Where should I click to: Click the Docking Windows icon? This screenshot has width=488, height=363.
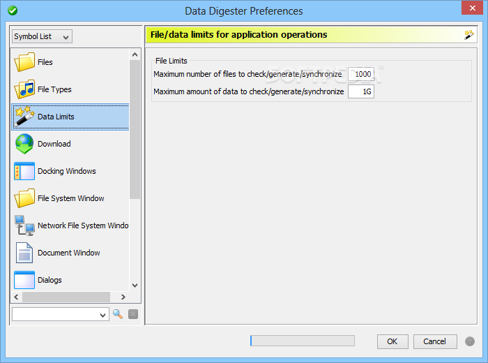24,171
